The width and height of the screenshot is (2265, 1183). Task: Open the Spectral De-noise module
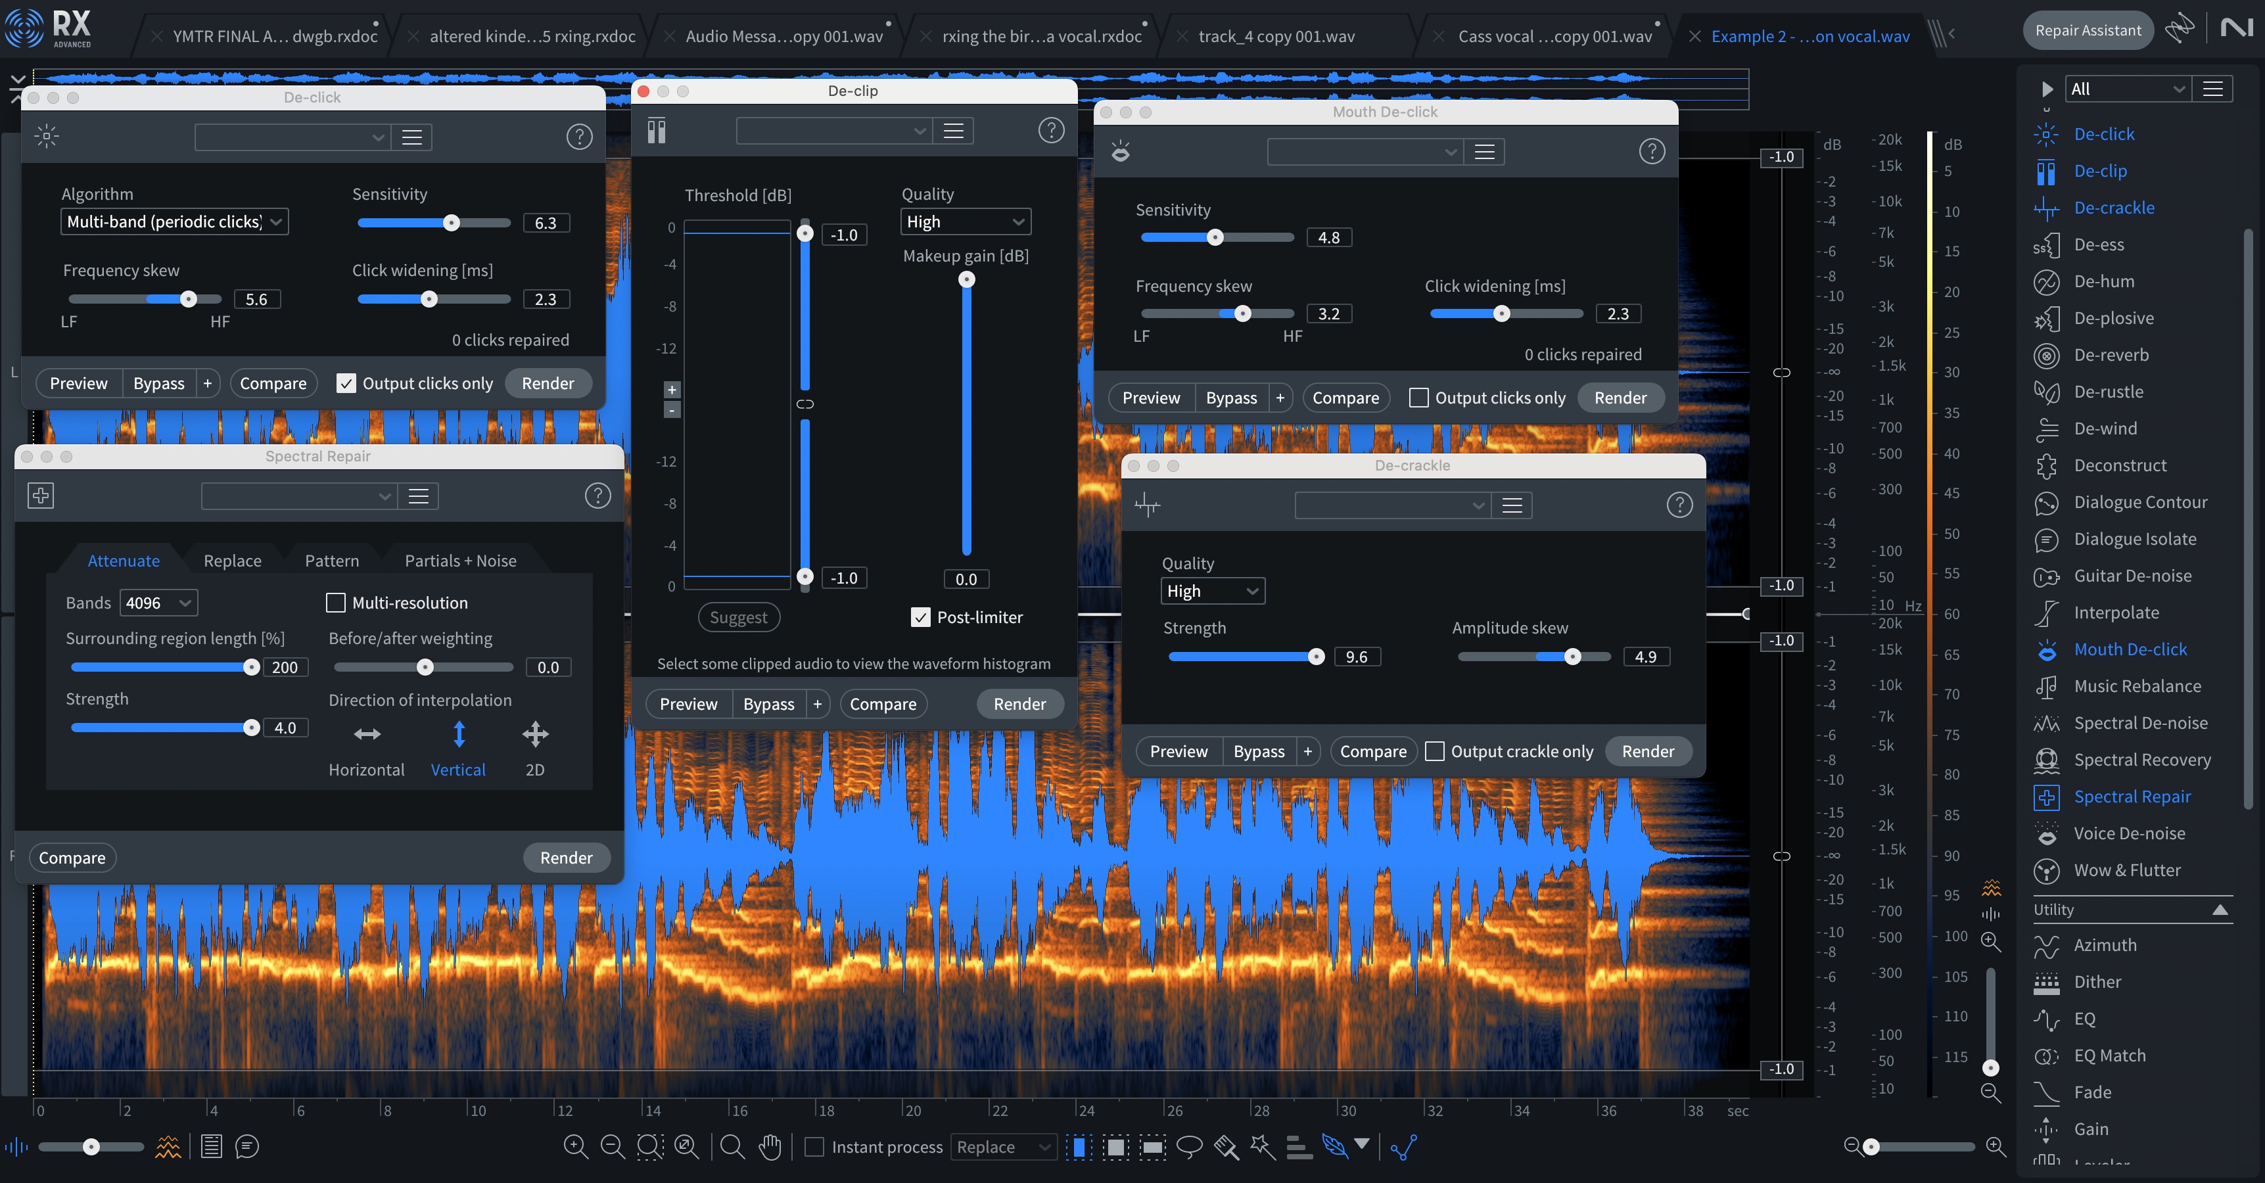[x=2140, y=724]
